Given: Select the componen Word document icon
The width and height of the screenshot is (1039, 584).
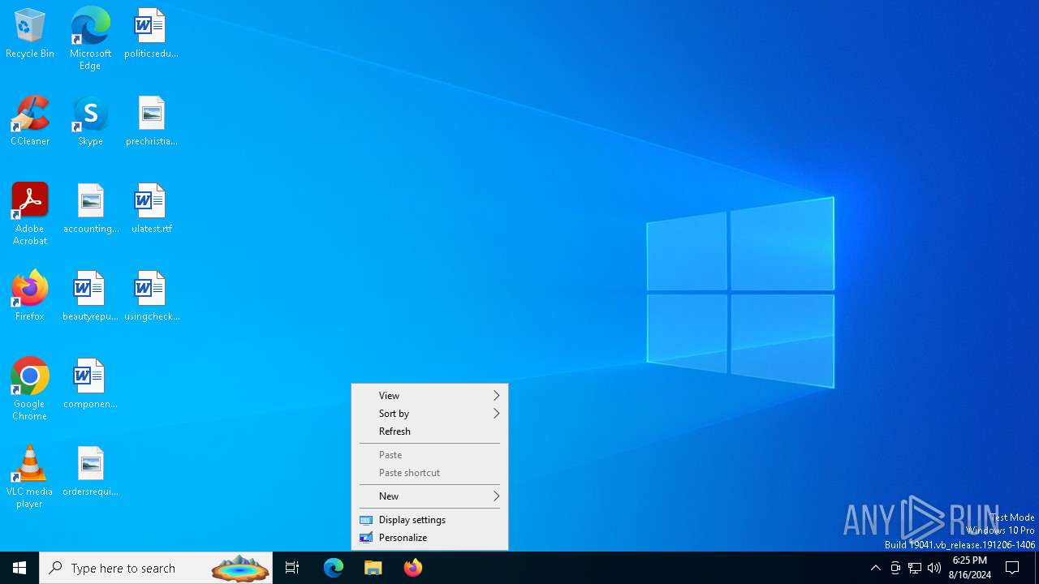Looking at the screenshot, I should pos(90,384).
